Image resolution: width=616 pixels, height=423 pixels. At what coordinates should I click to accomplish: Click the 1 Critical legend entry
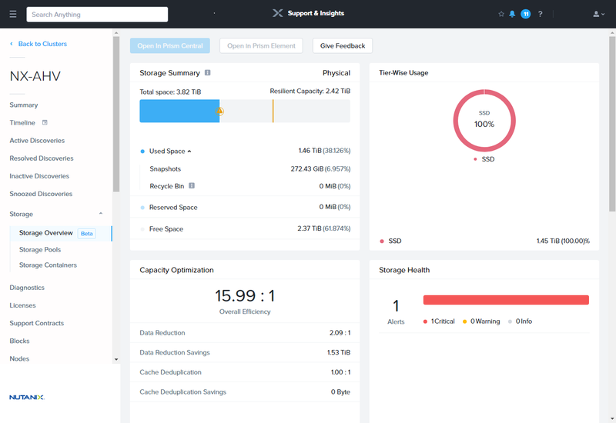point(439,321)
